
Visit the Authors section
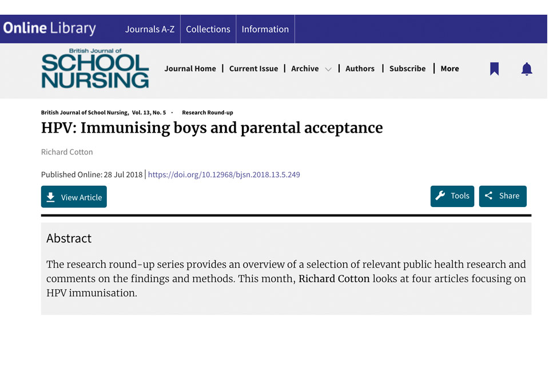(x=360, y=68)
